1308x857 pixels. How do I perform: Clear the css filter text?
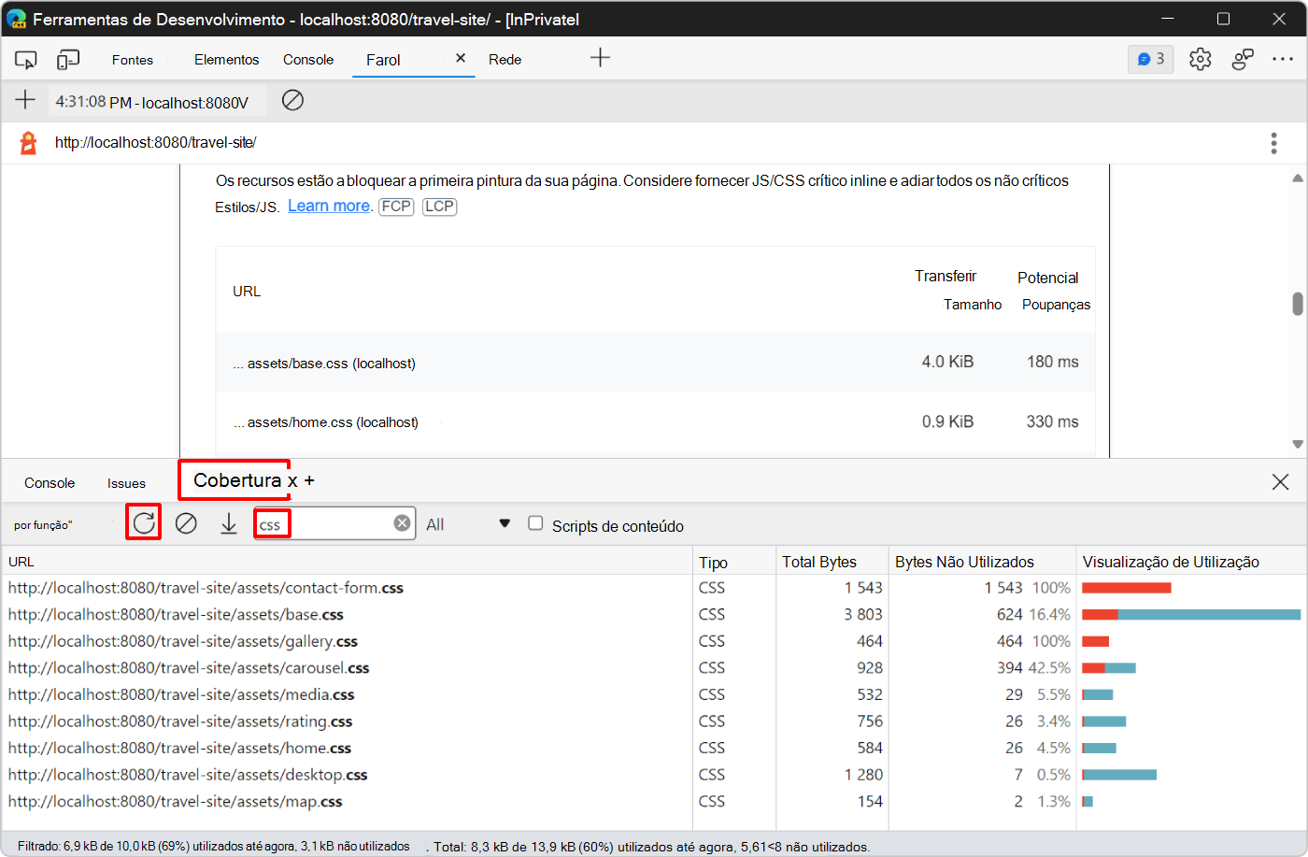402,523
